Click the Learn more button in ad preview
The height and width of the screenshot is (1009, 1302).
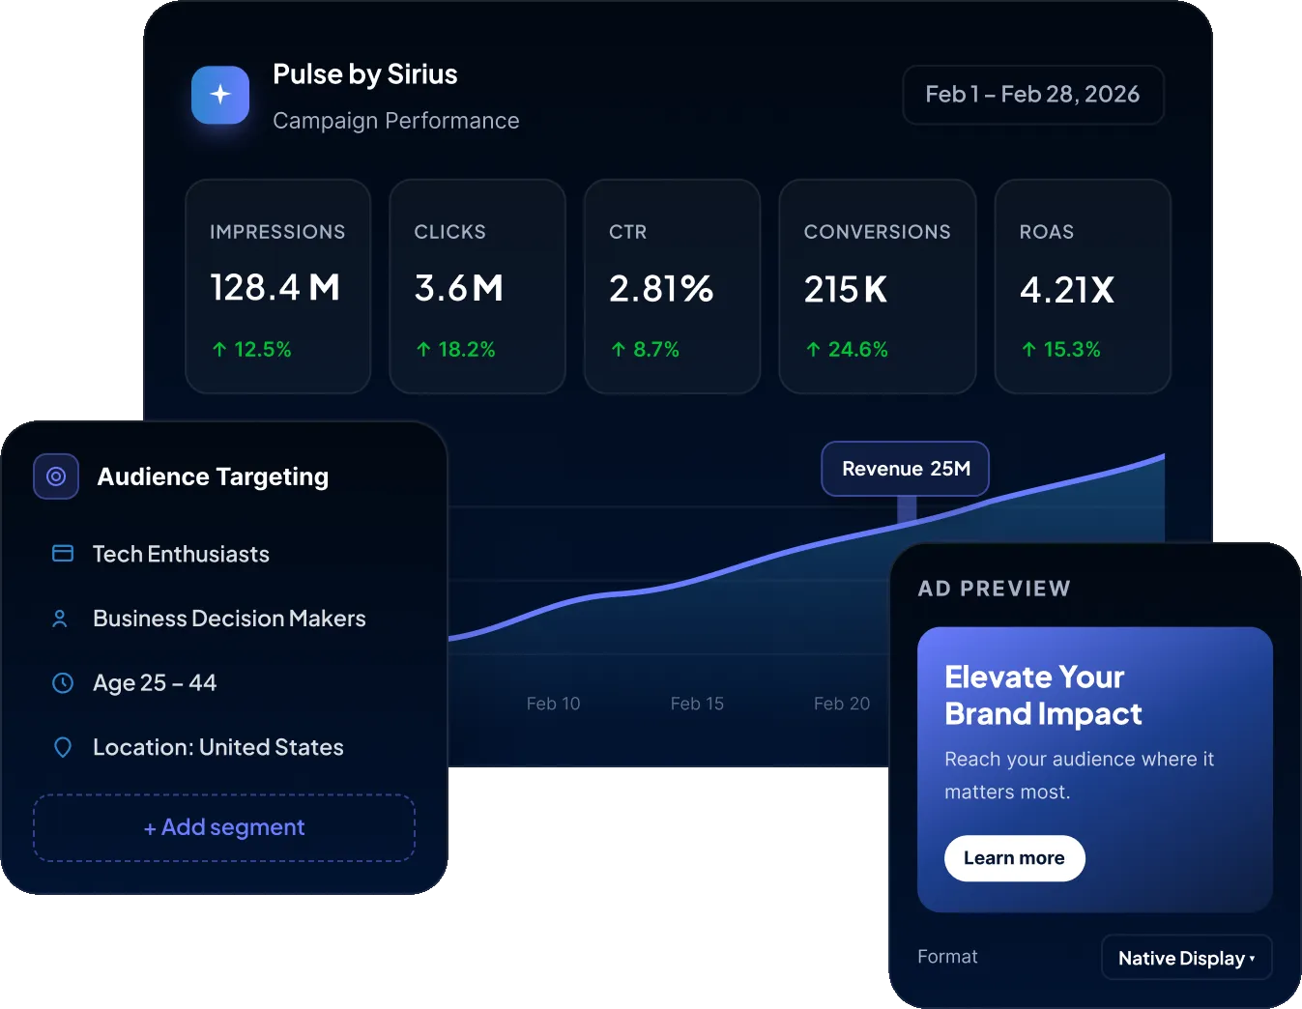click(1015, 858)
